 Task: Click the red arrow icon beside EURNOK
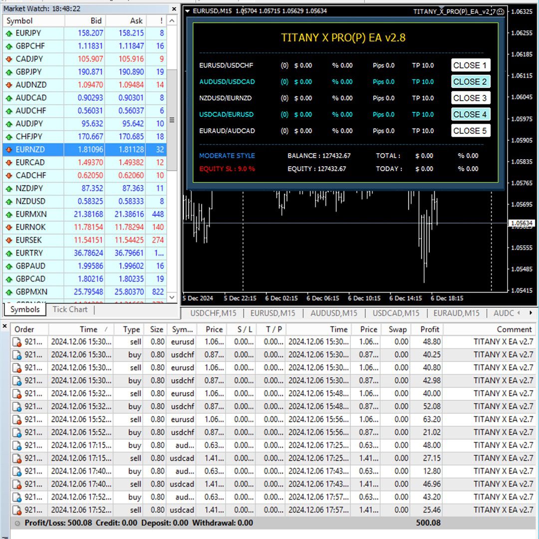[x=8, y=228]
